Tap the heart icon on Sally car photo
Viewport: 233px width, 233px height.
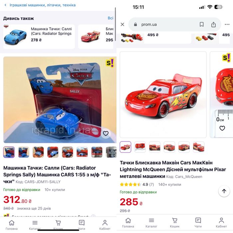click(x=106, y=133)
